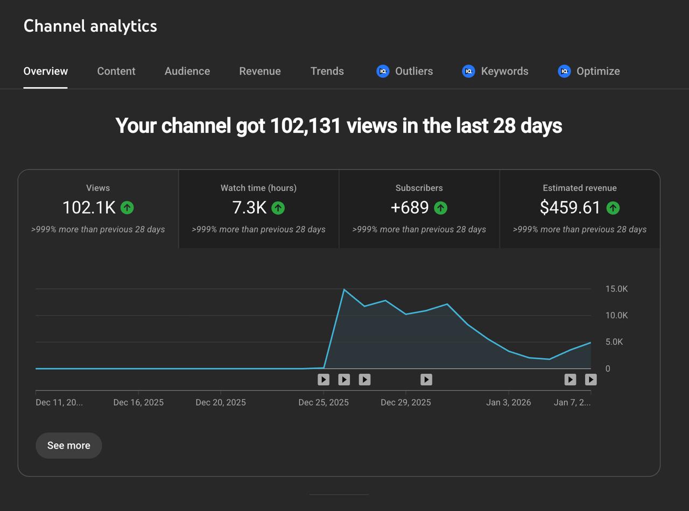Click the first video marker near Dec 25
Image resolution: width=689 pixels, height=511 pixels.
click(324, 380)
